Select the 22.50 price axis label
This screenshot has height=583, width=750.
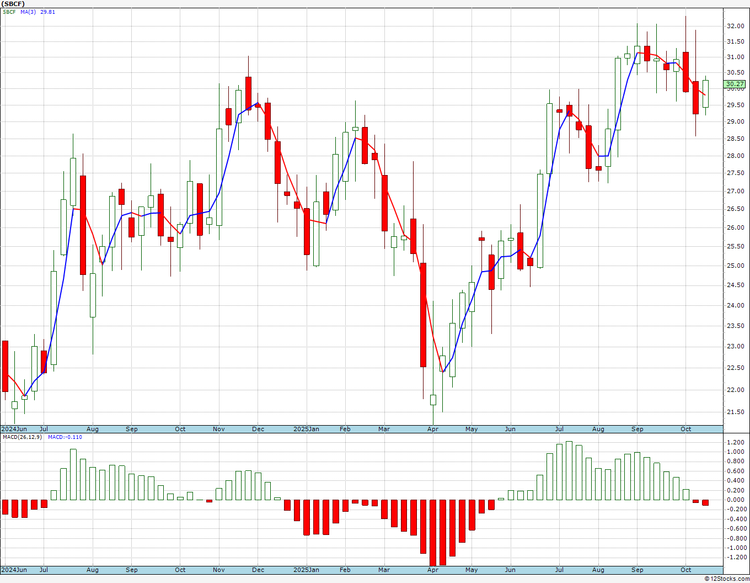click(735, 368)
